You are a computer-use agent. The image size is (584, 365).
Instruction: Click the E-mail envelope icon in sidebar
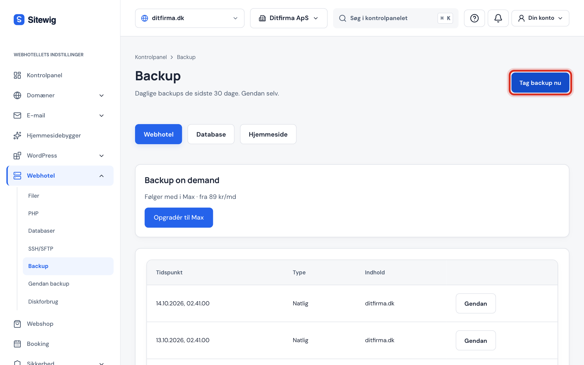click(17, 115)
